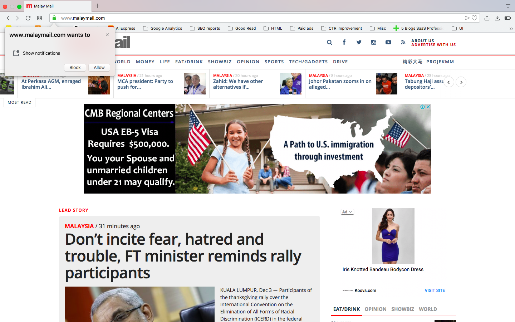Click the green security lock icon
Viewport: 515px width, 322px height.
pyautogui.click(x=54, y=18)
